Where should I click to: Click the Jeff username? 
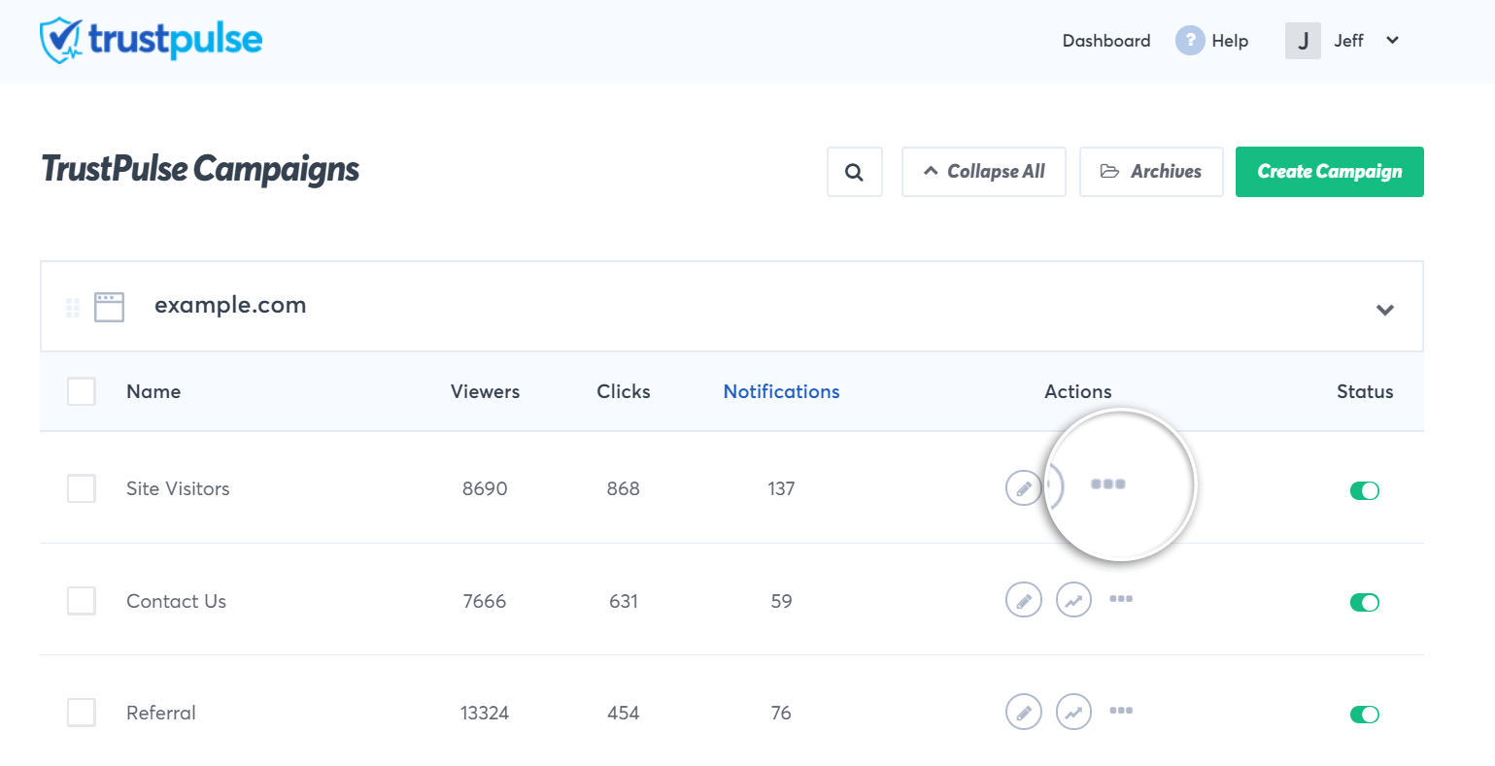(x=1348, y=41)
